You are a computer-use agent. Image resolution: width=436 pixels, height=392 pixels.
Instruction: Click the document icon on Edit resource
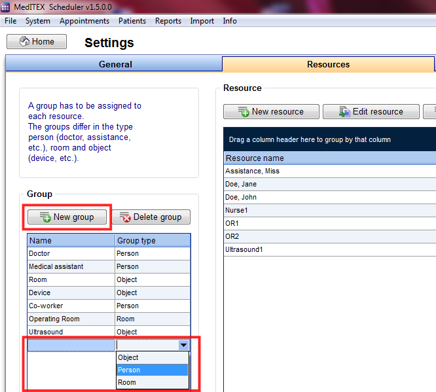click(344, 112)
